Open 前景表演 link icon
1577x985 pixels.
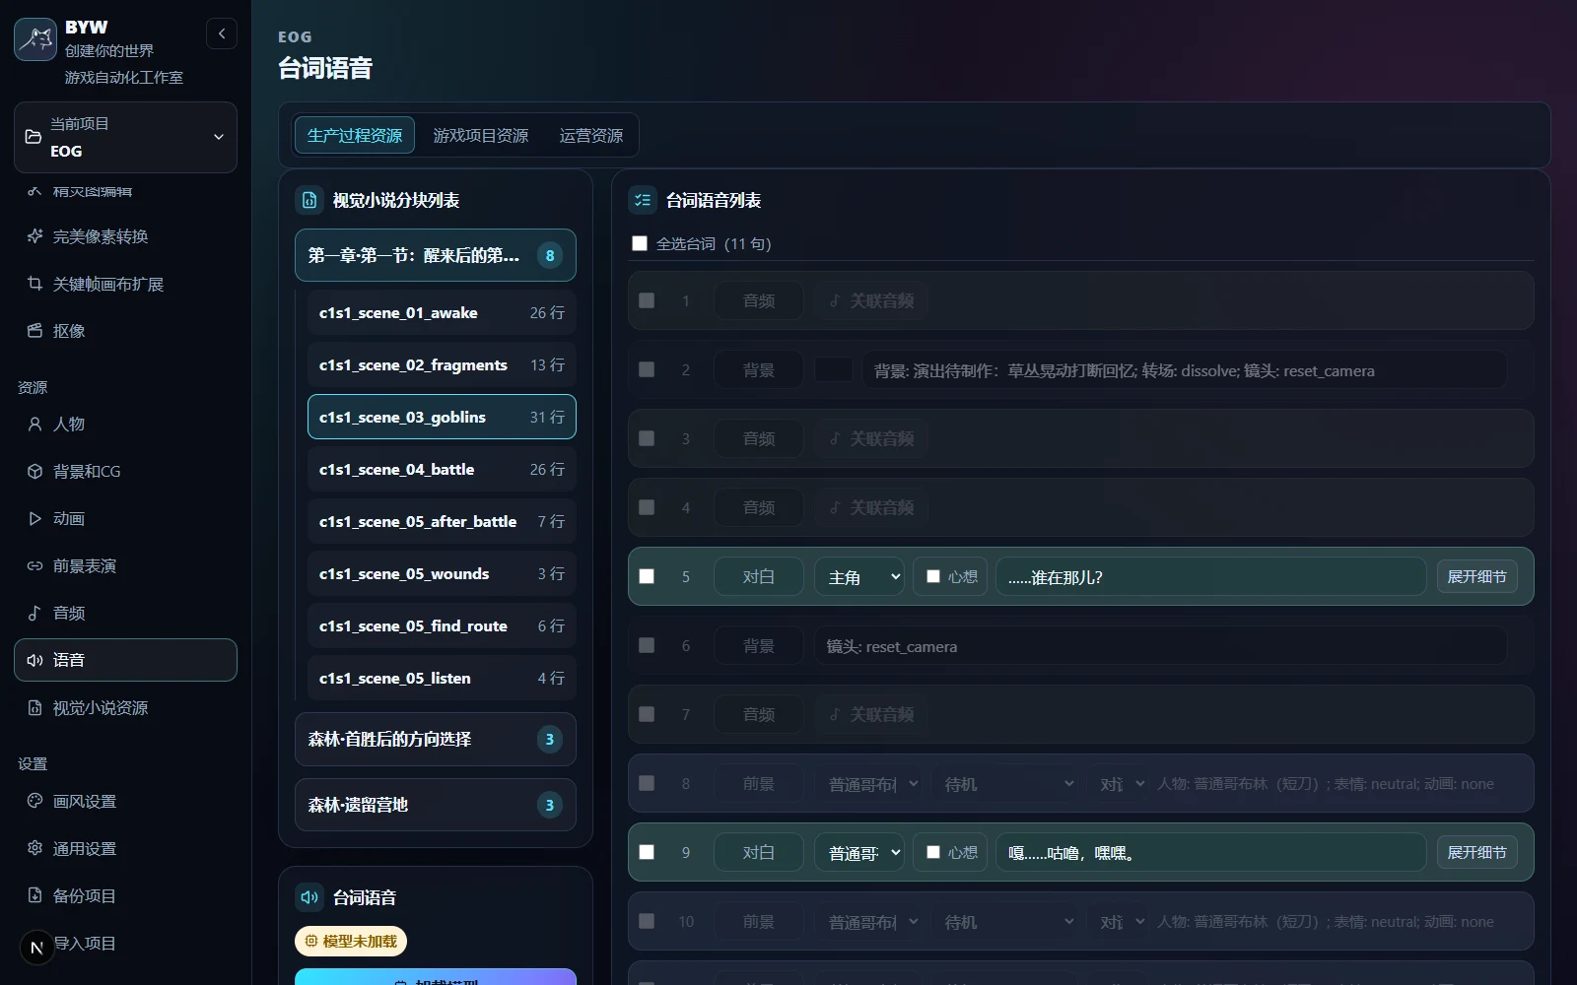[34, 565]
